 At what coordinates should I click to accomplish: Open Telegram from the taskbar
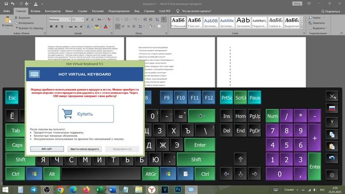[x=33, y=190]
